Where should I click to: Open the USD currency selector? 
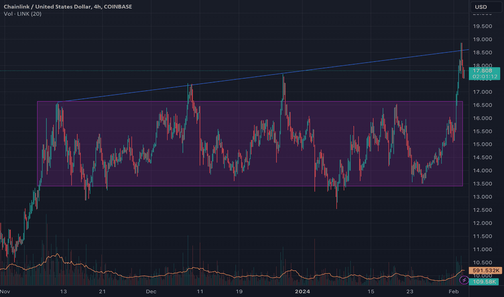(x=486, y=6)
